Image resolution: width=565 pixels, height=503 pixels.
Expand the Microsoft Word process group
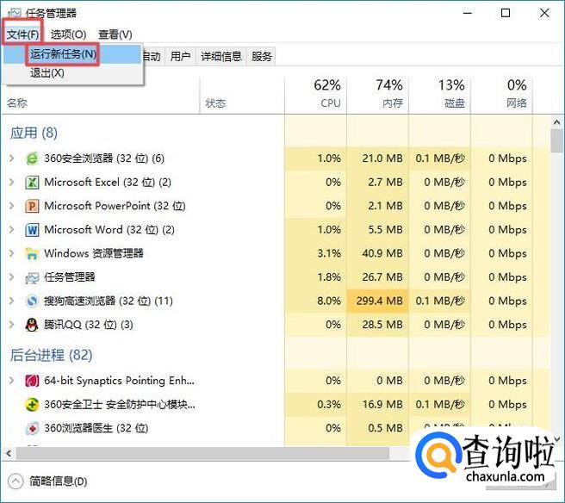11,229
